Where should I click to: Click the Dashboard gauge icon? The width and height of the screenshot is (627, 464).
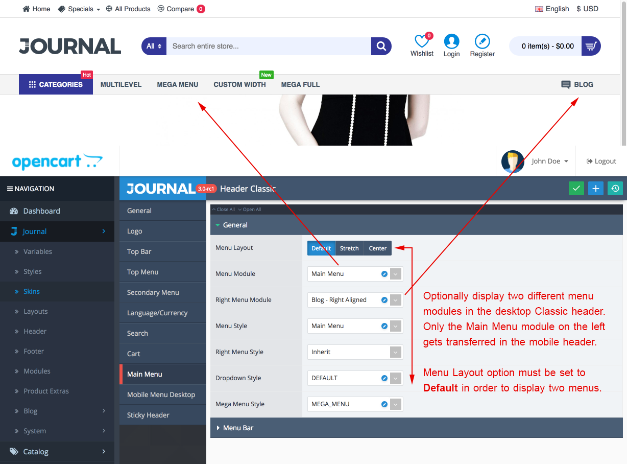coord(14,211)
